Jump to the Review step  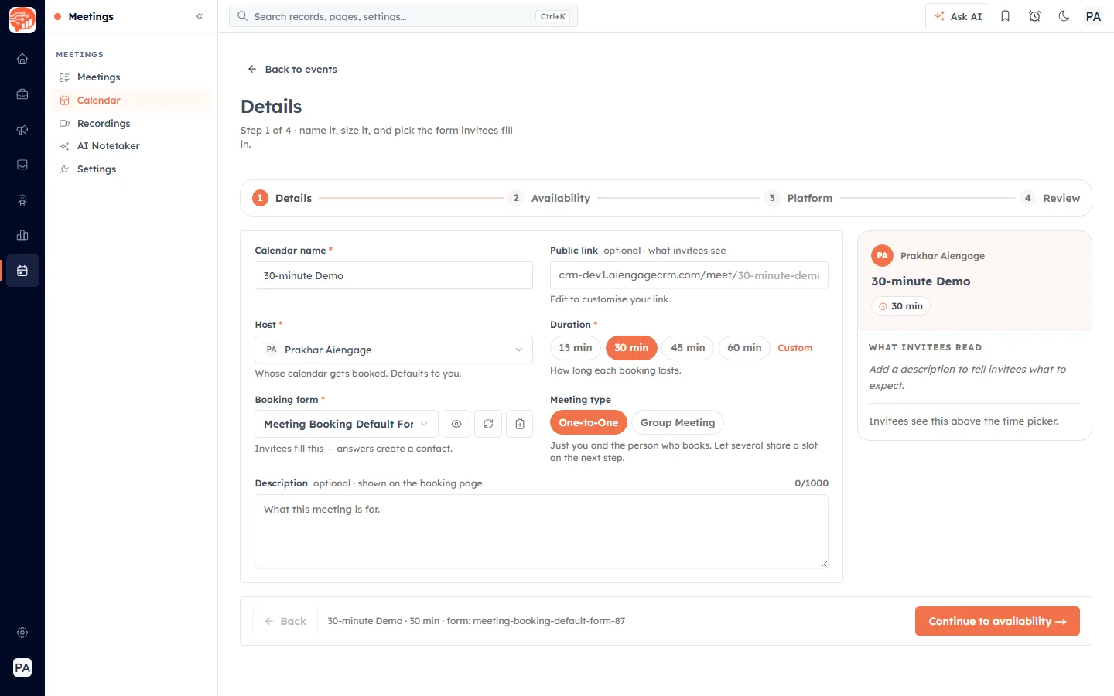(1050, 198)
